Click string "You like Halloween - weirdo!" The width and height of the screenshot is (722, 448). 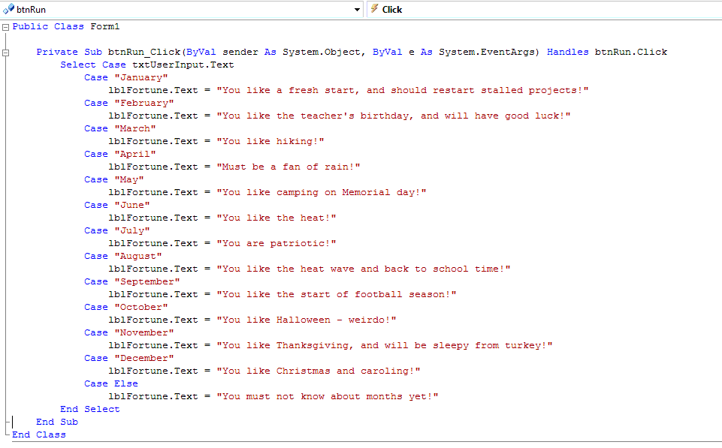307,320
